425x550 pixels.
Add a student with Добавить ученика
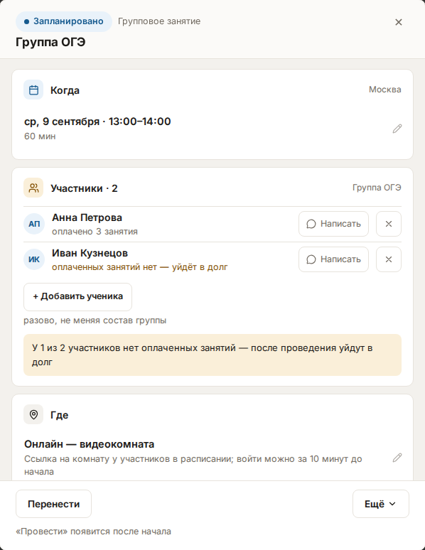pos(77,297)
